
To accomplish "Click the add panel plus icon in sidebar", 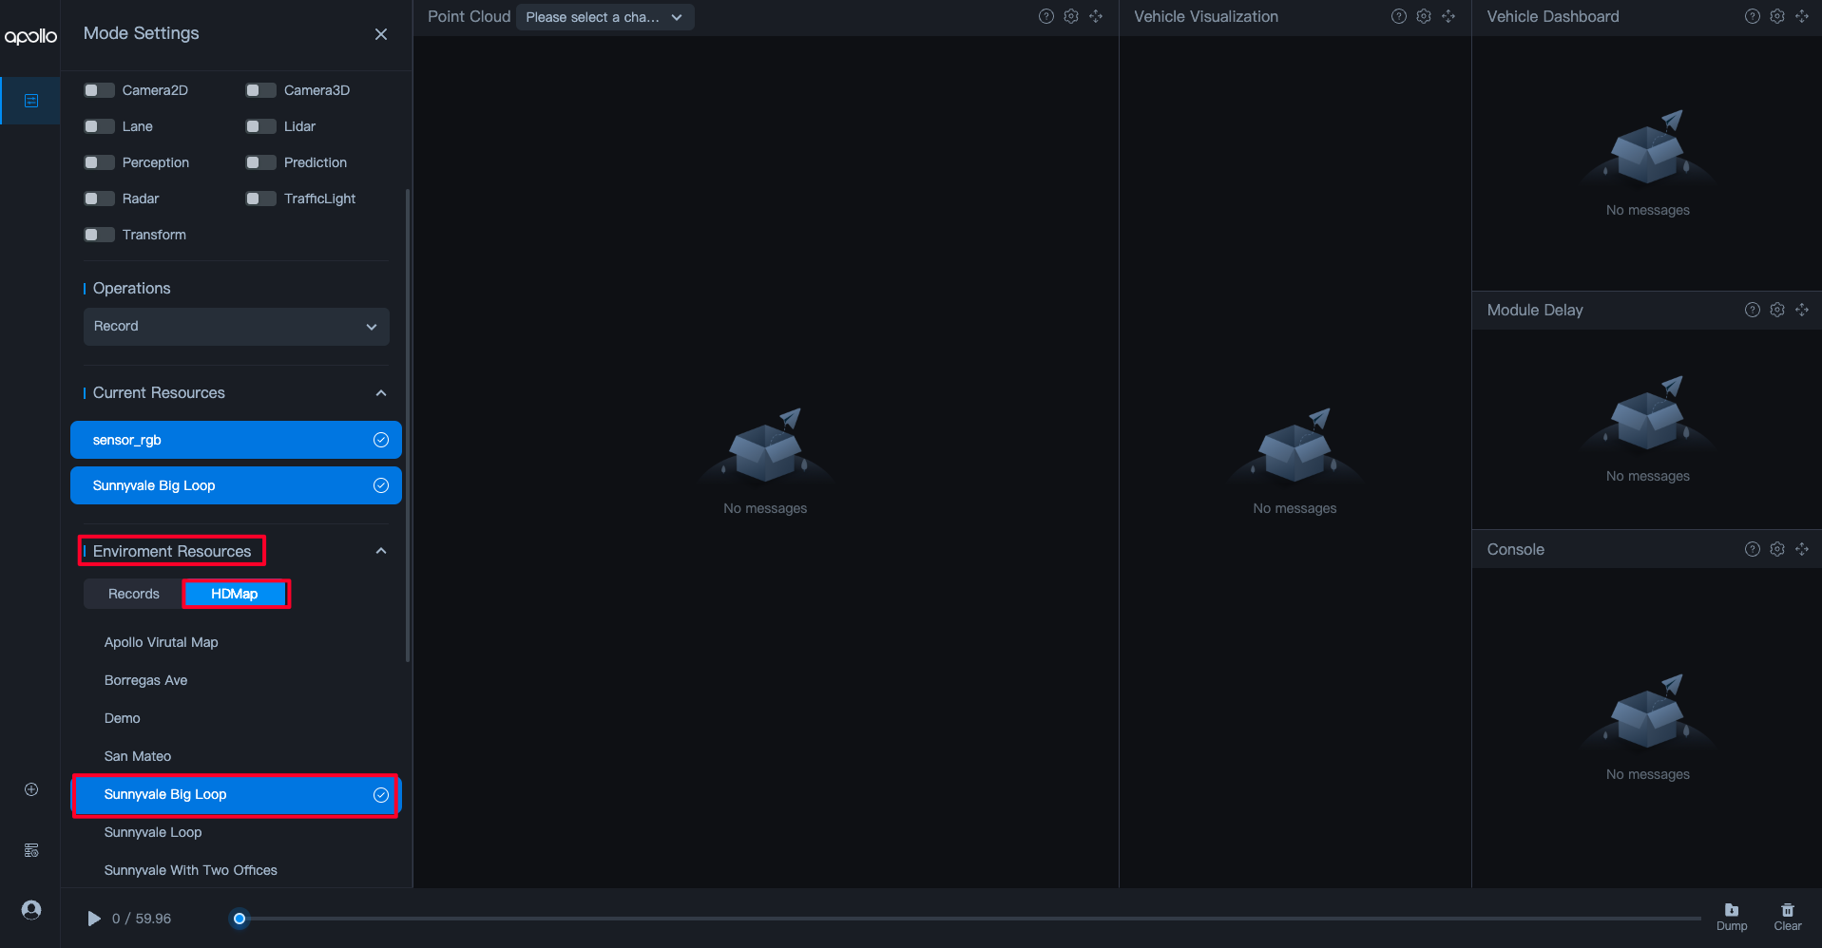I will pyautogui.click(x=31, y=789).
